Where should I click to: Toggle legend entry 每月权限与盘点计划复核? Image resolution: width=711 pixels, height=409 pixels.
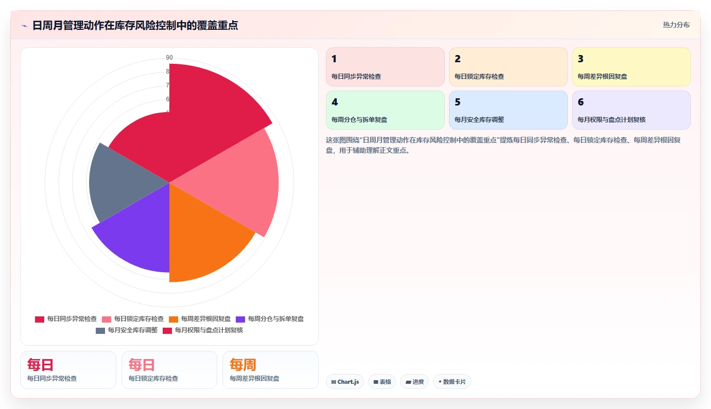click(x=203, y=330)
